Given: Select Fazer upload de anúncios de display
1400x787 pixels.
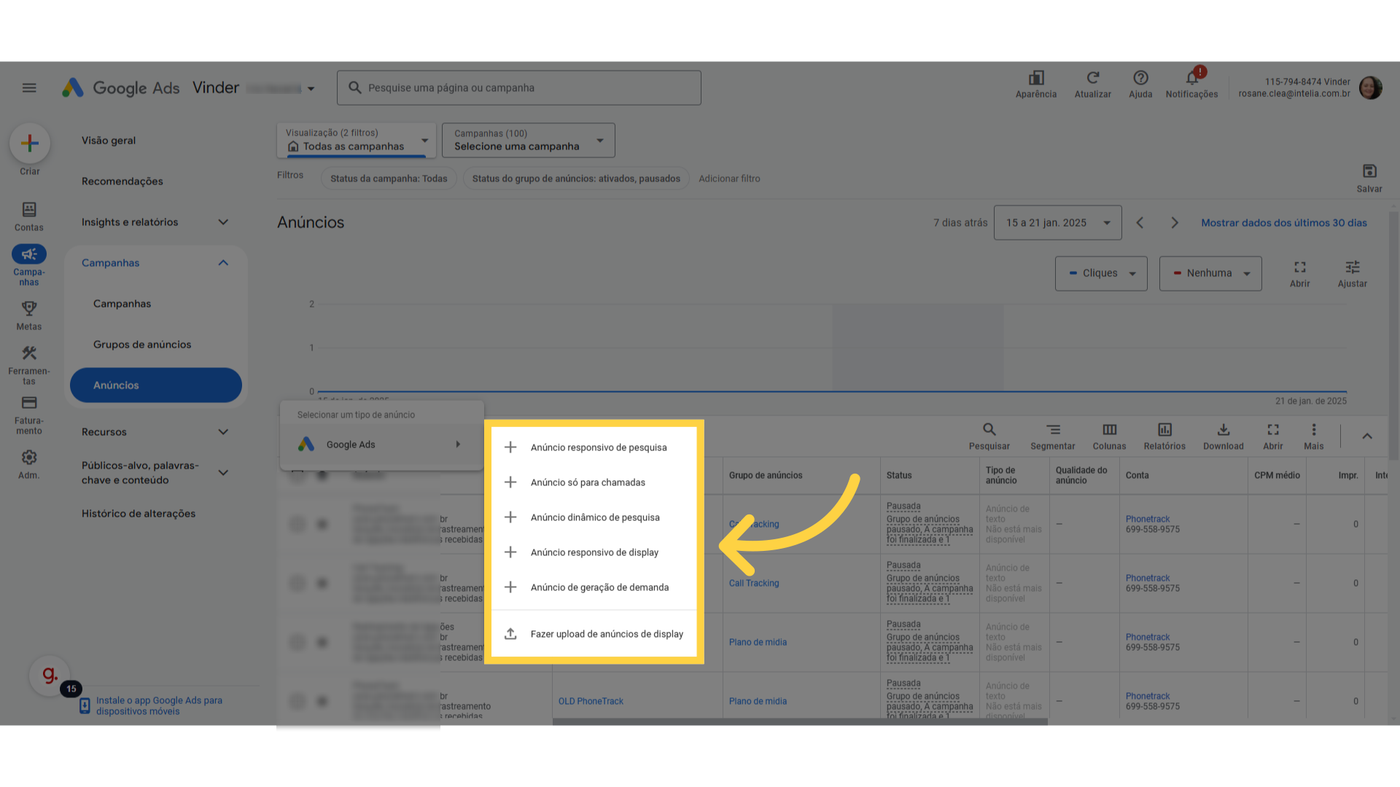Looking at the screenshot, I should 594,634.
